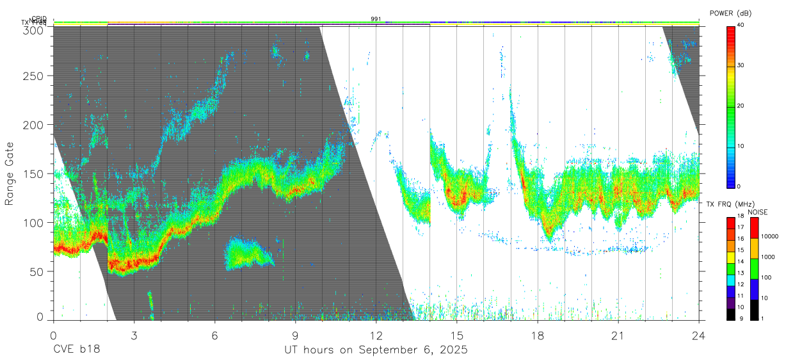Click the black segment of the NOISE scale
The width and height of the screenshot is (786, 363).
pos(754,309)
